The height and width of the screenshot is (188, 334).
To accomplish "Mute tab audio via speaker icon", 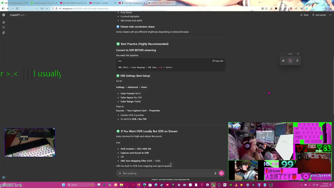I will (x=296, y=8).
